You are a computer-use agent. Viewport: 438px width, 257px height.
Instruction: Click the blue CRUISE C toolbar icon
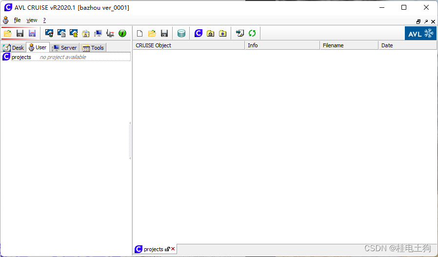click(x=199, y=33)
